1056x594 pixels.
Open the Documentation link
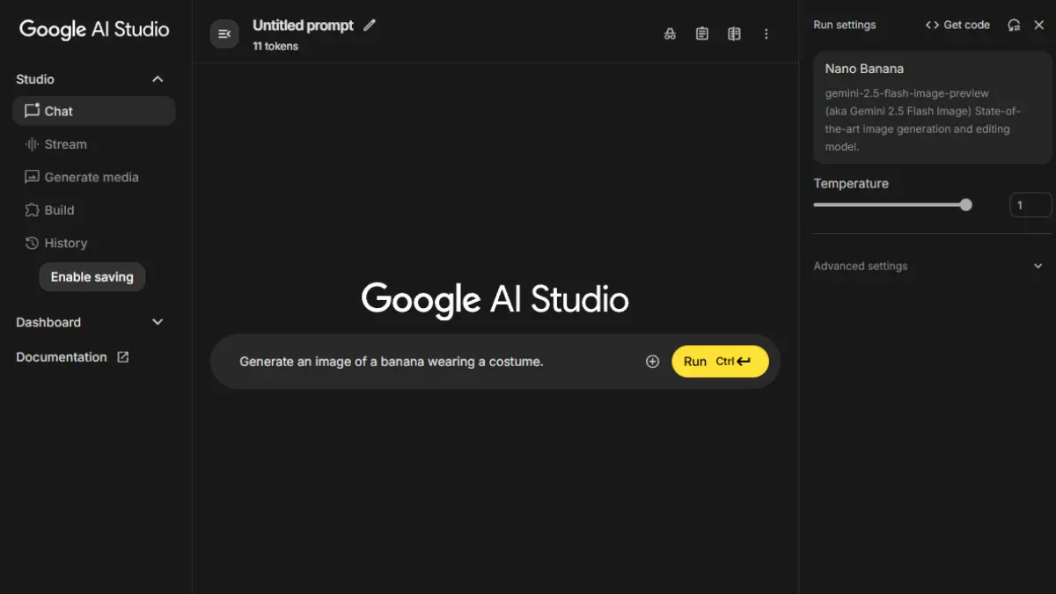(72, 357)
